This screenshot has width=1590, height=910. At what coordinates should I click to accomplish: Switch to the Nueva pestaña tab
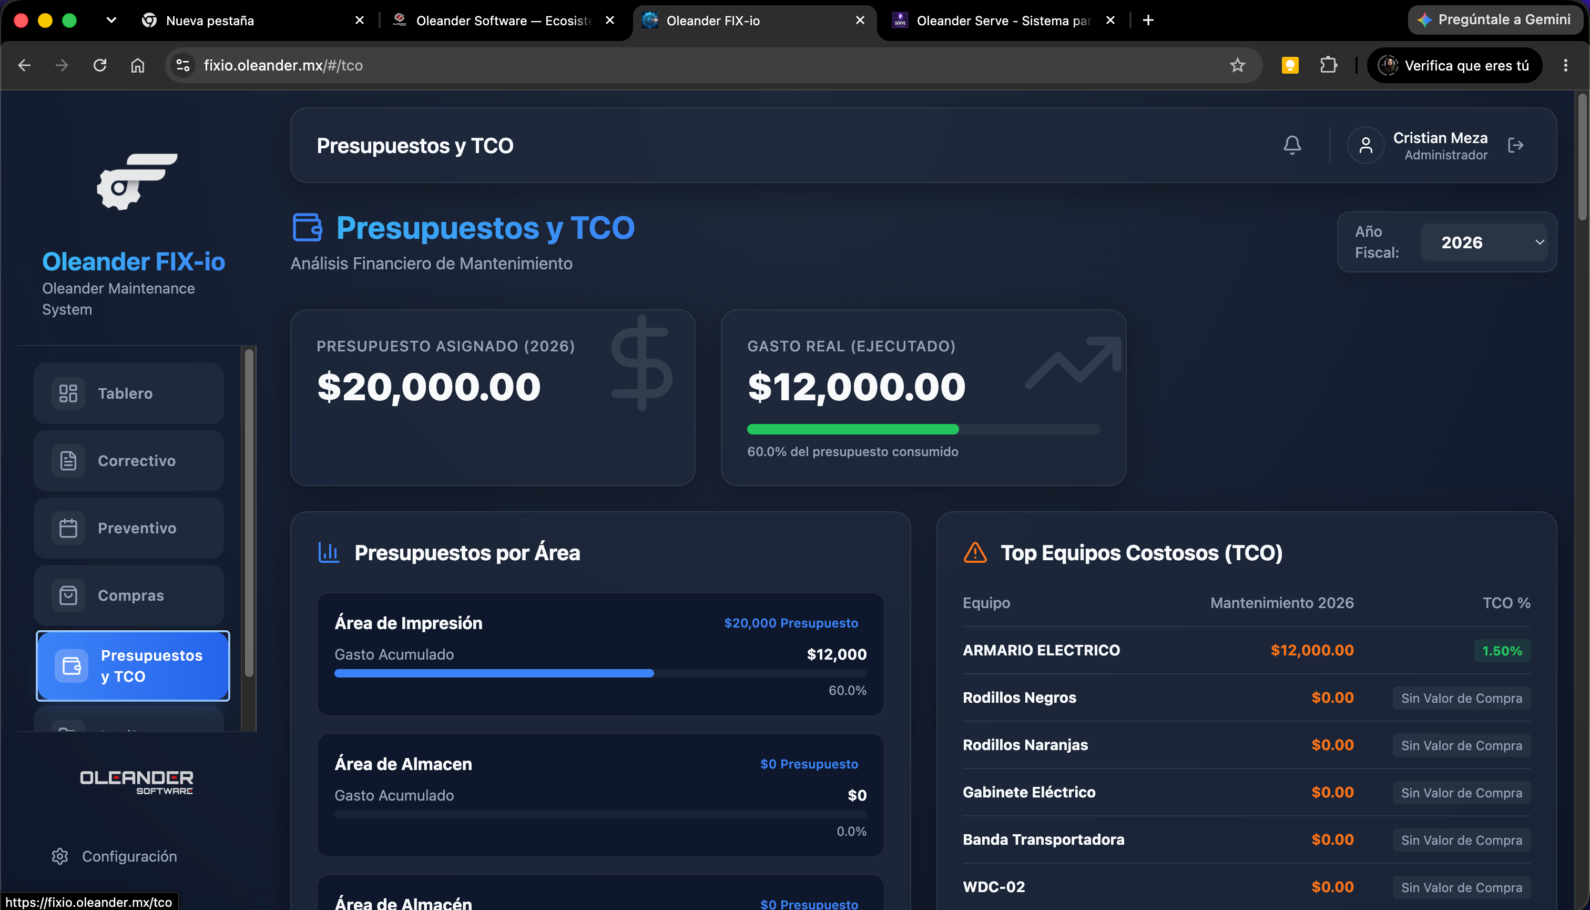253,21
